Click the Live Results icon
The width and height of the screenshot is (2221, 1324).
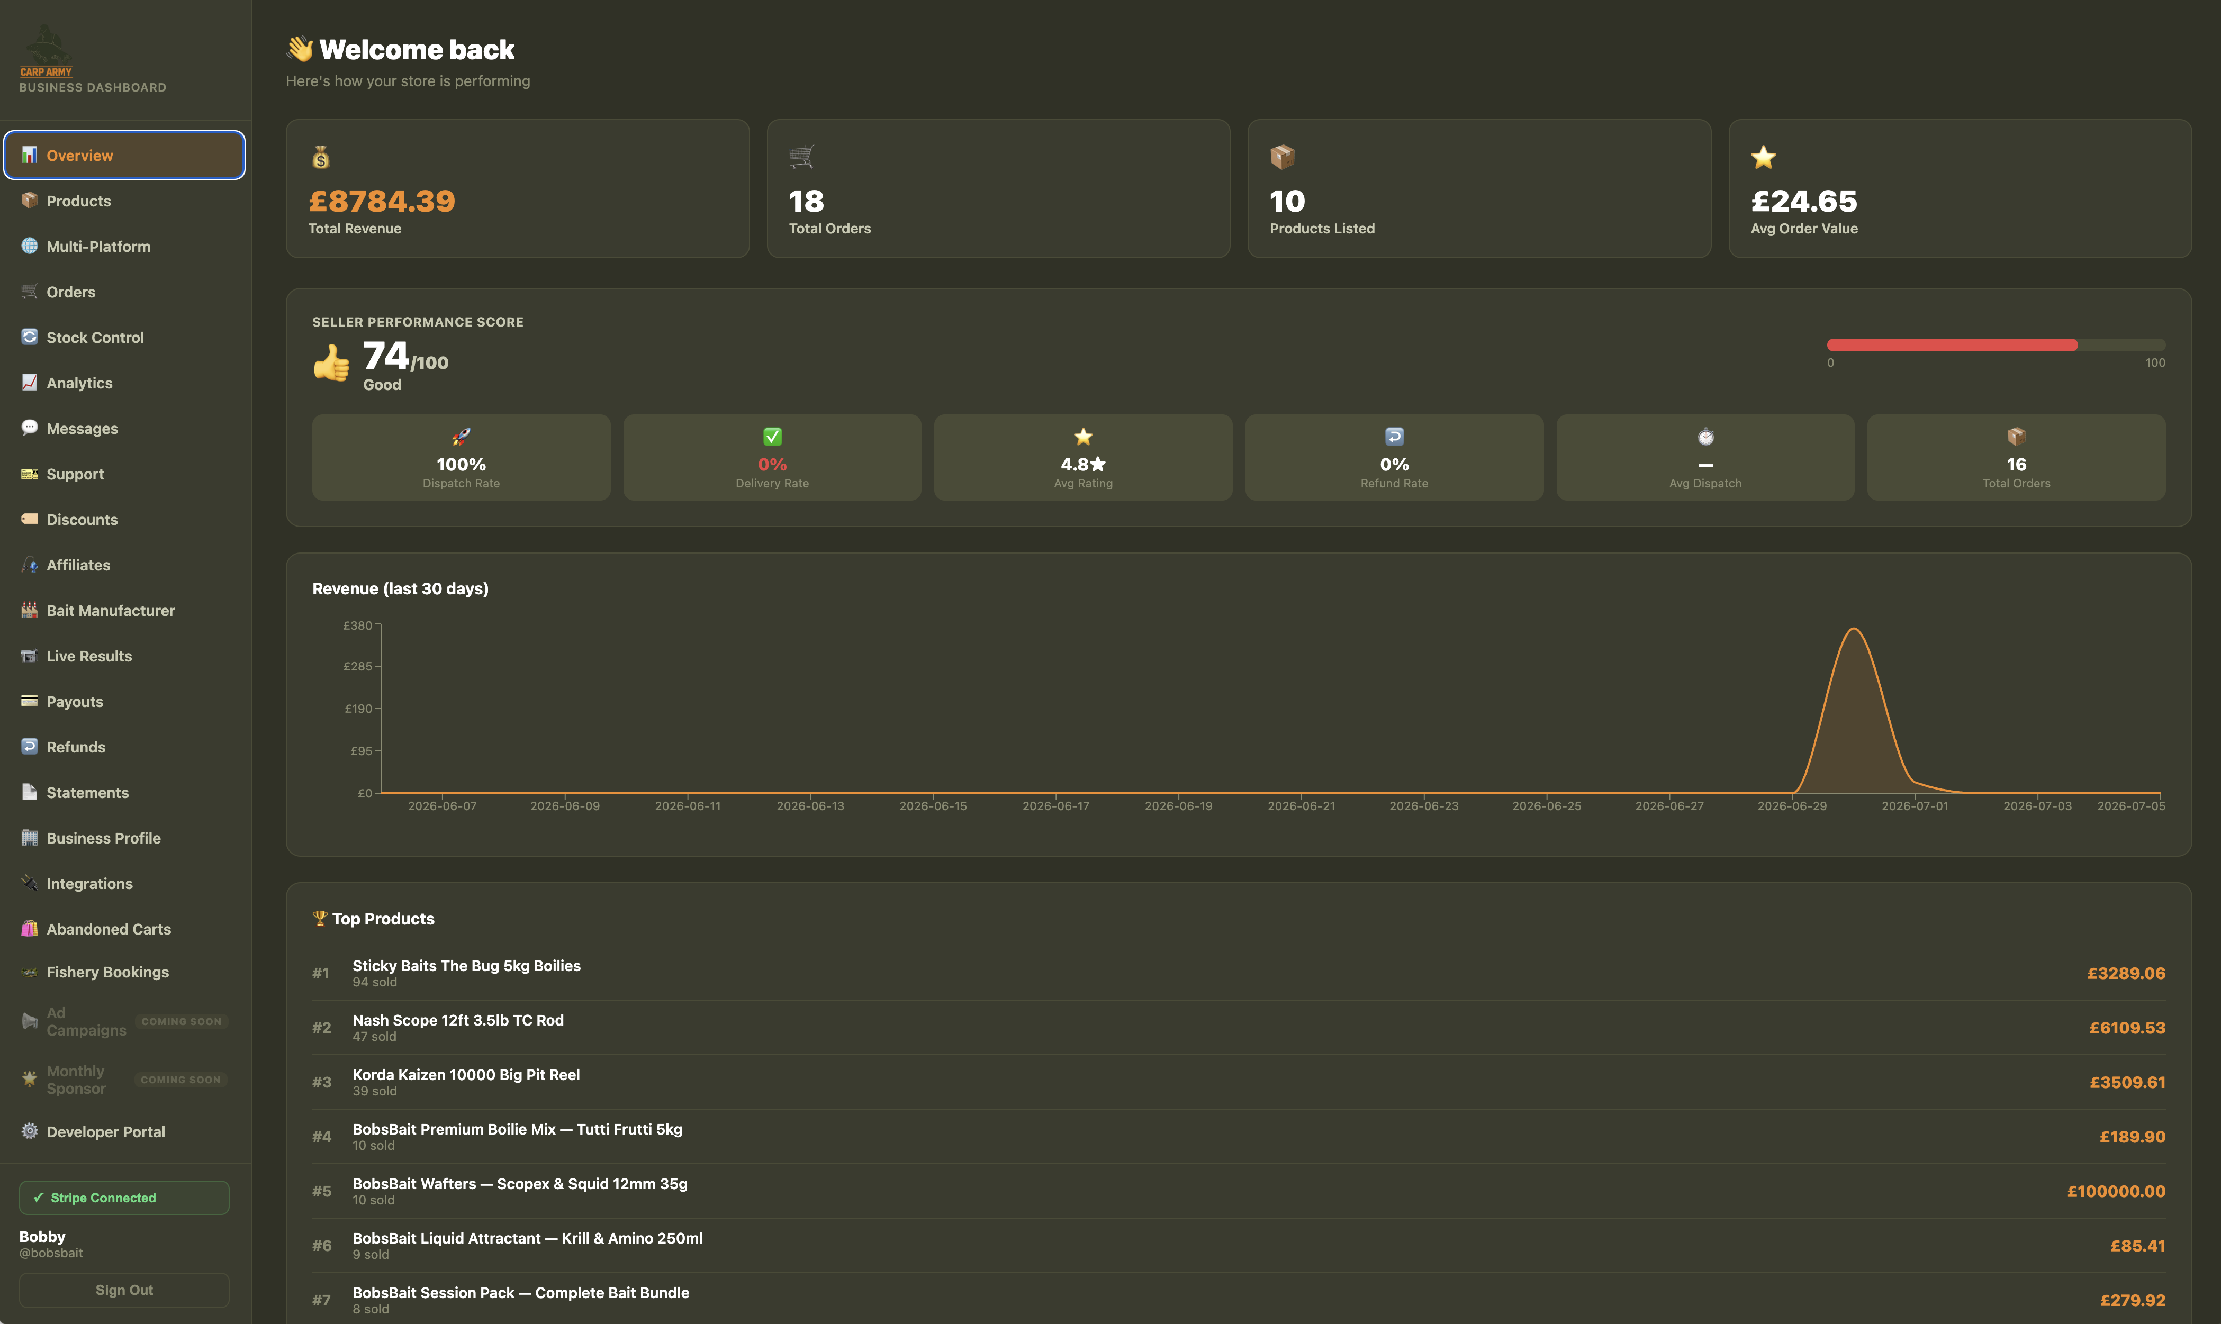click(x=30, y=656)
